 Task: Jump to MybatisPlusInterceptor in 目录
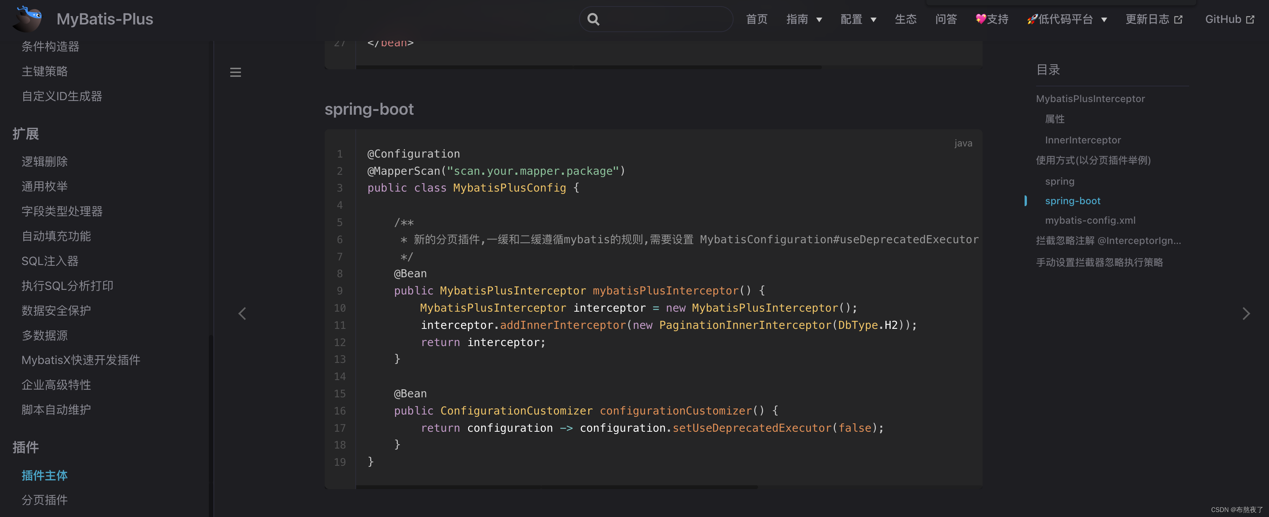1090,99
